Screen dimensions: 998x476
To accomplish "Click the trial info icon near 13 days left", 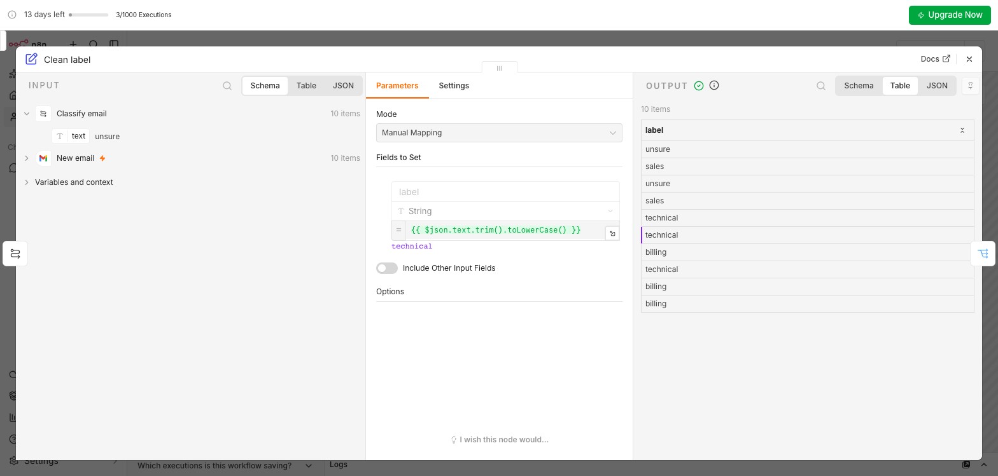I will point(12,15).
